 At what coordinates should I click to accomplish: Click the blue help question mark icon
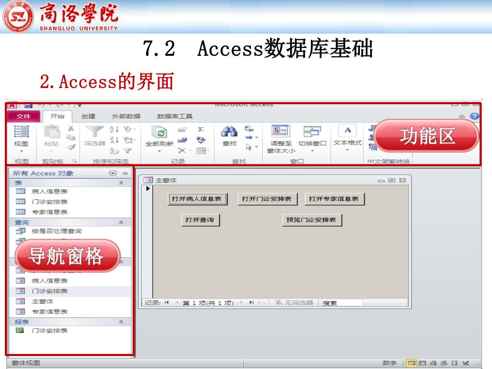point(474,116)
